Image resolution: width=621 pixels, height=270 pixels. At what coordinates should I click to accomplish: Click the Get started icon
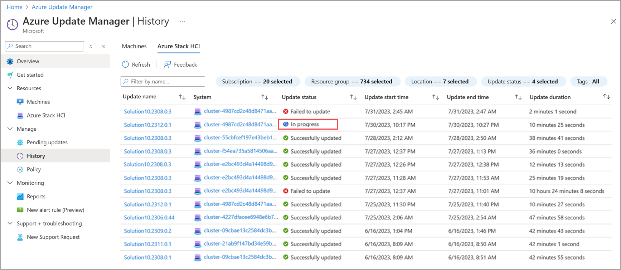click(10, 75)
